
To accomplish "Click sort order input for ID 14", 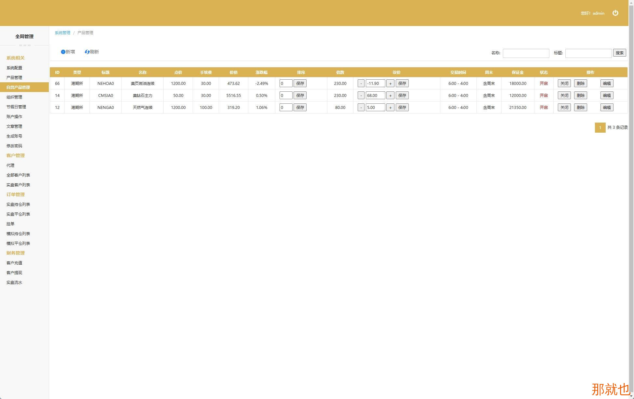I will [x=286, y=95].
